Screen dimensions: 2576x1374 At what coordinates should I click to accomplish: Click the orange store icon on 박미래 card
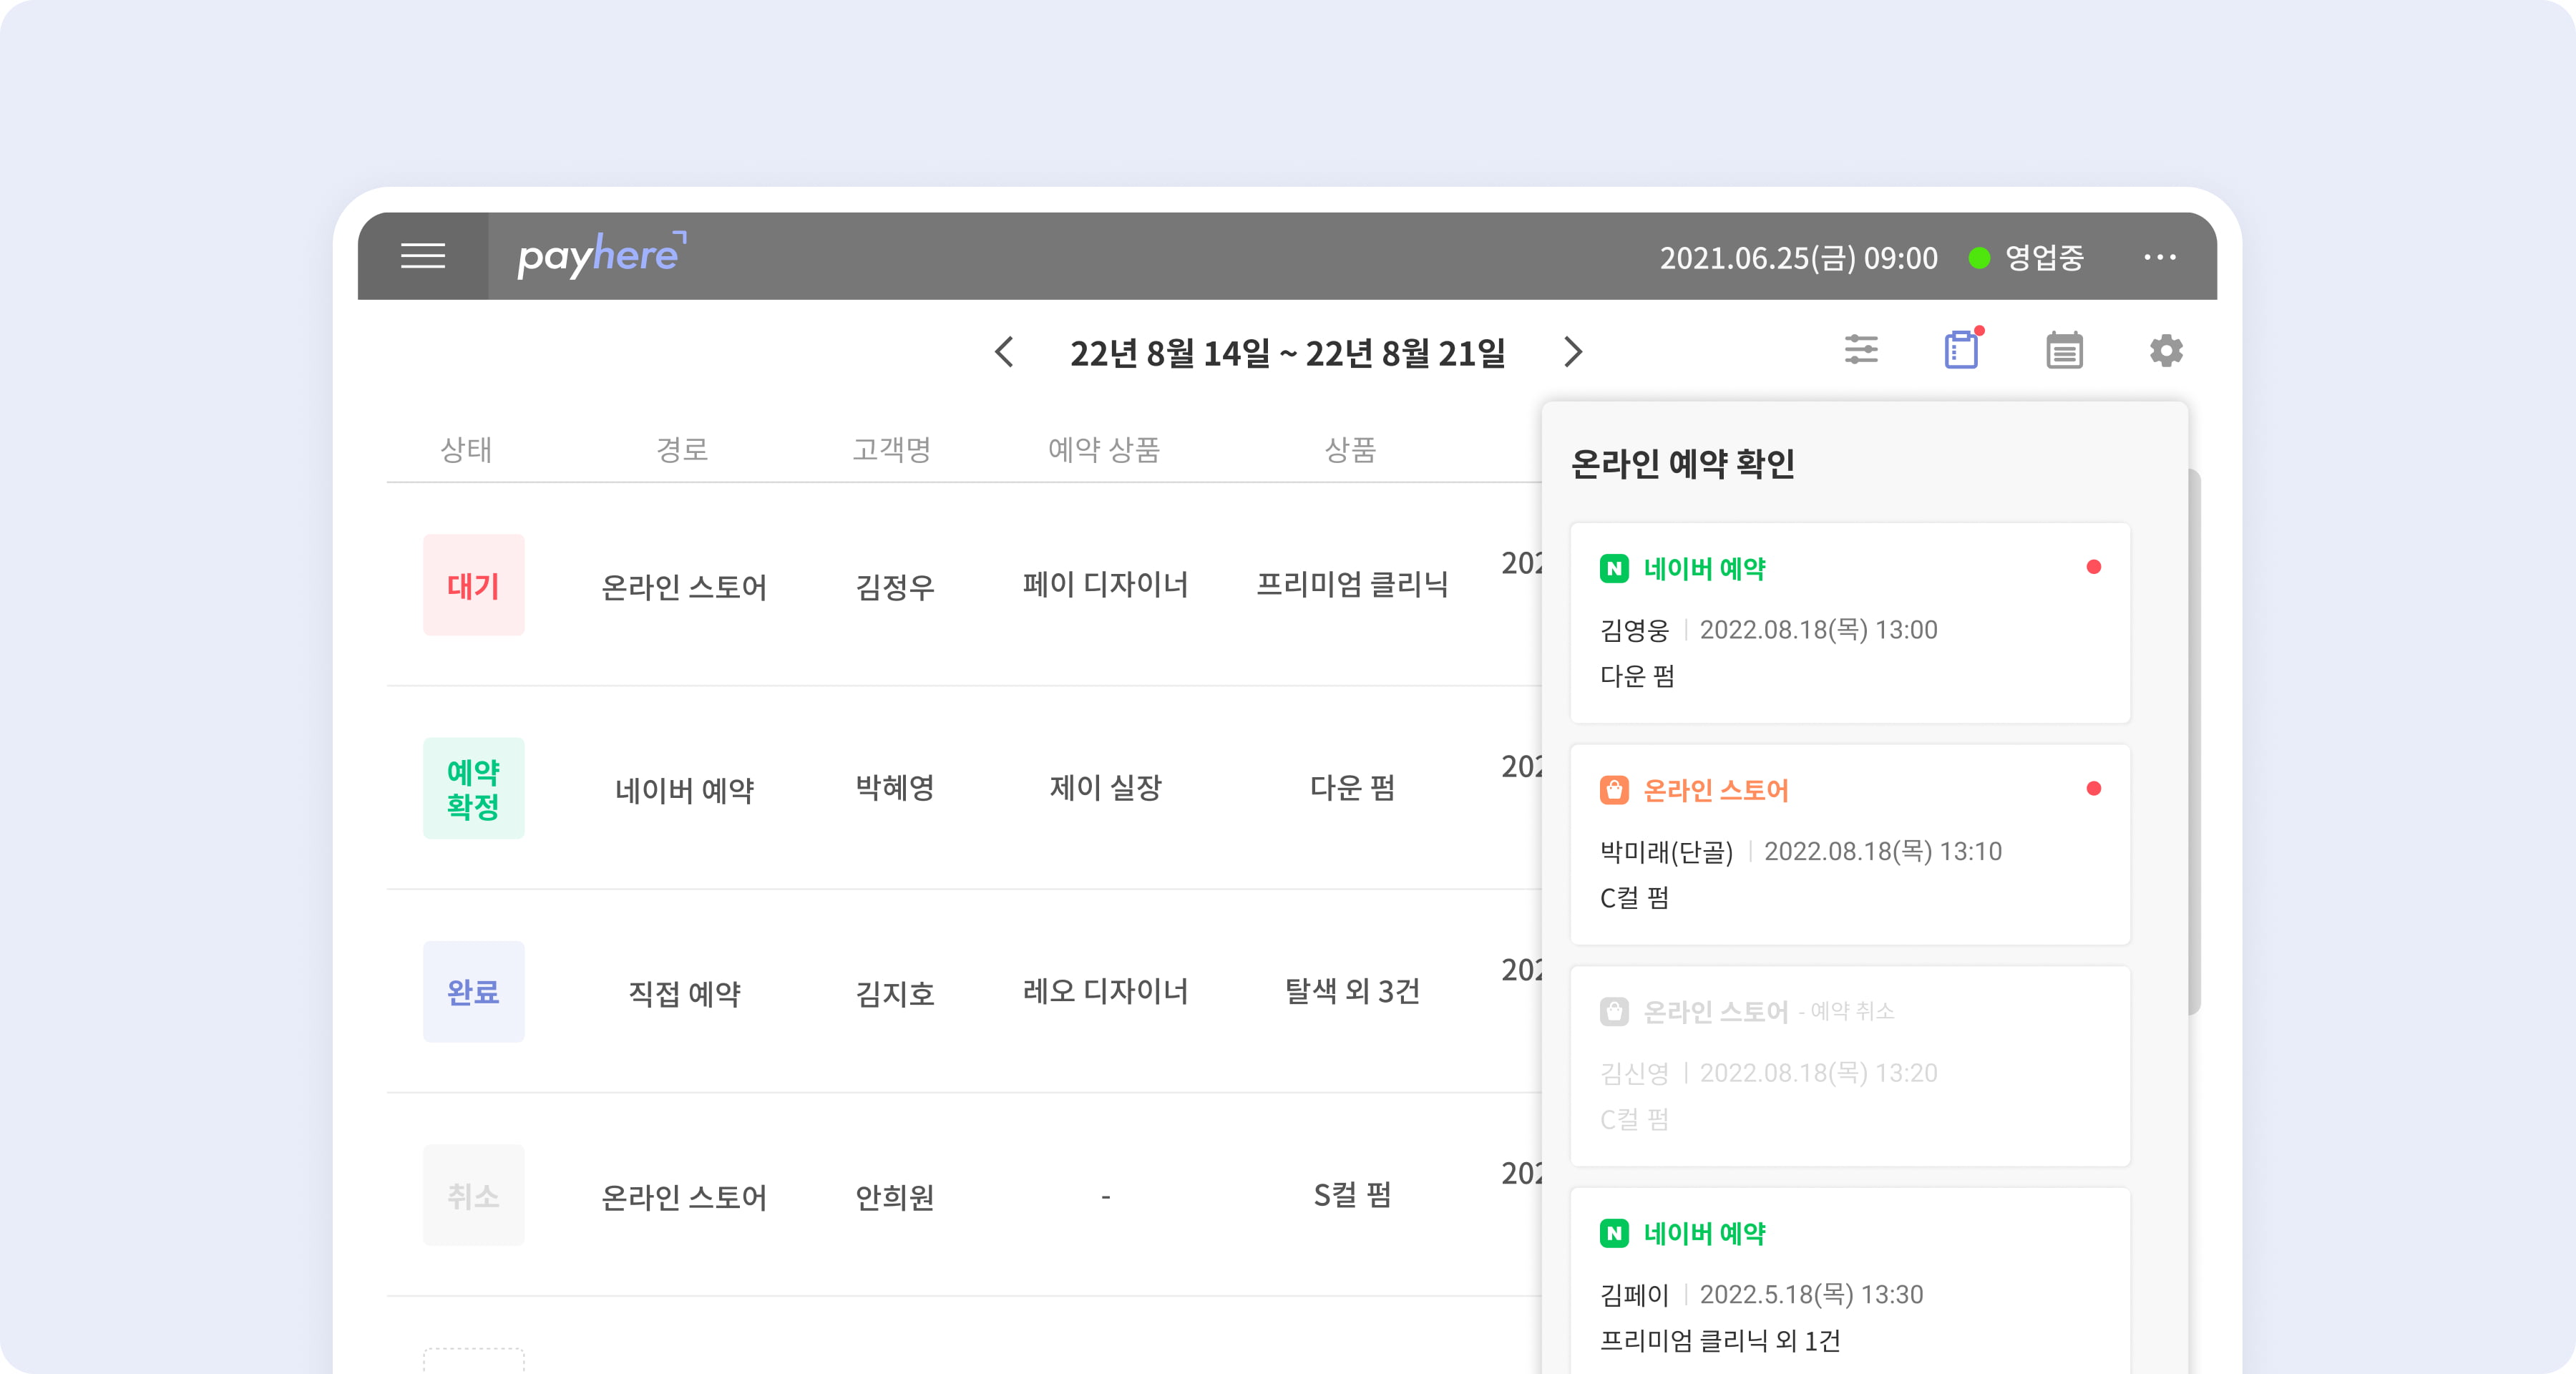click(1614, 790)
